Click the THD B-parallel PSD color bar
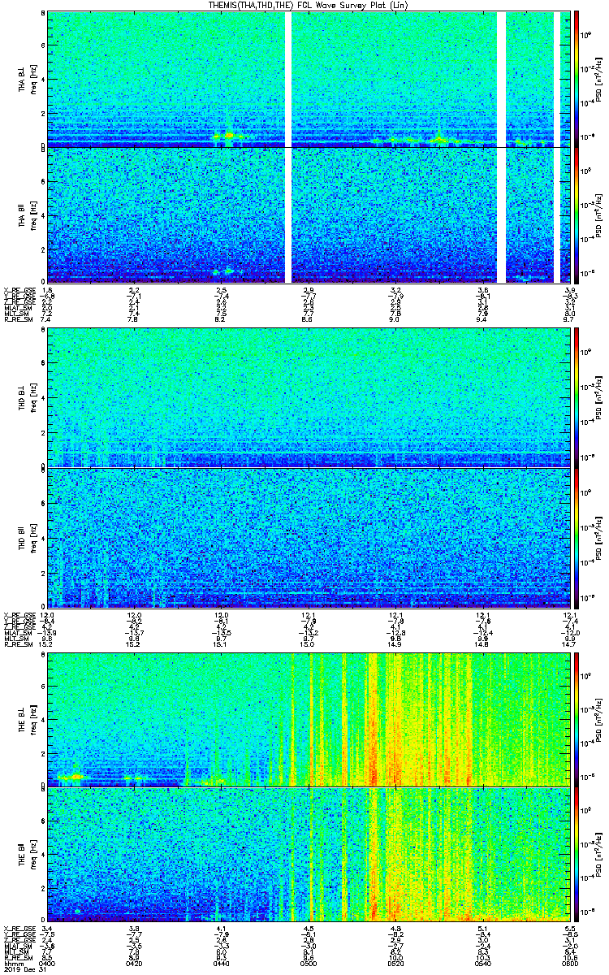 [577, 537]
